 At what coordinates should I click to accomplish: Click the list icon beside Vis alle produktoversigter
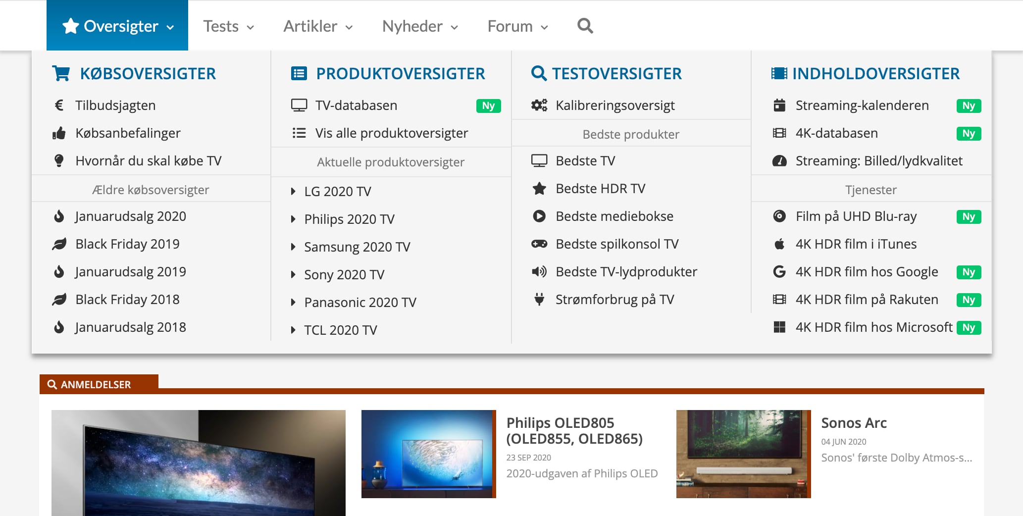pos(299,133)
